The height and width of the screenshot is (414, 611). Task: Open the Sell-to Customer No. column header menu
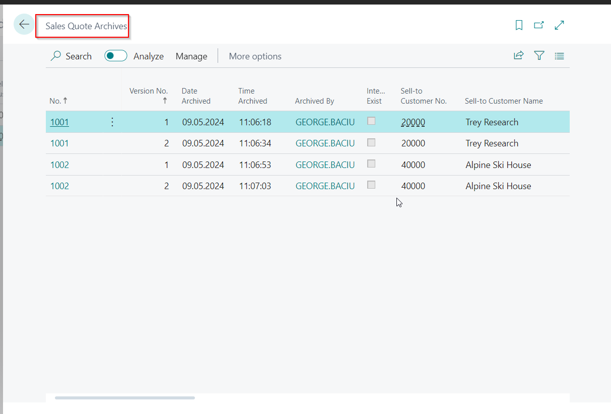(424, 96)
